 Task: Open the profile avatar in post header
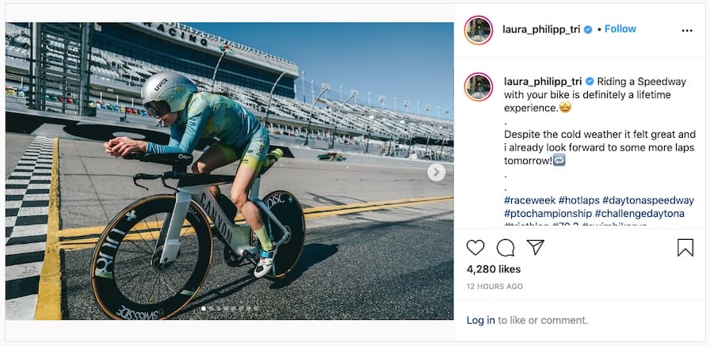[x=479, y=29]
